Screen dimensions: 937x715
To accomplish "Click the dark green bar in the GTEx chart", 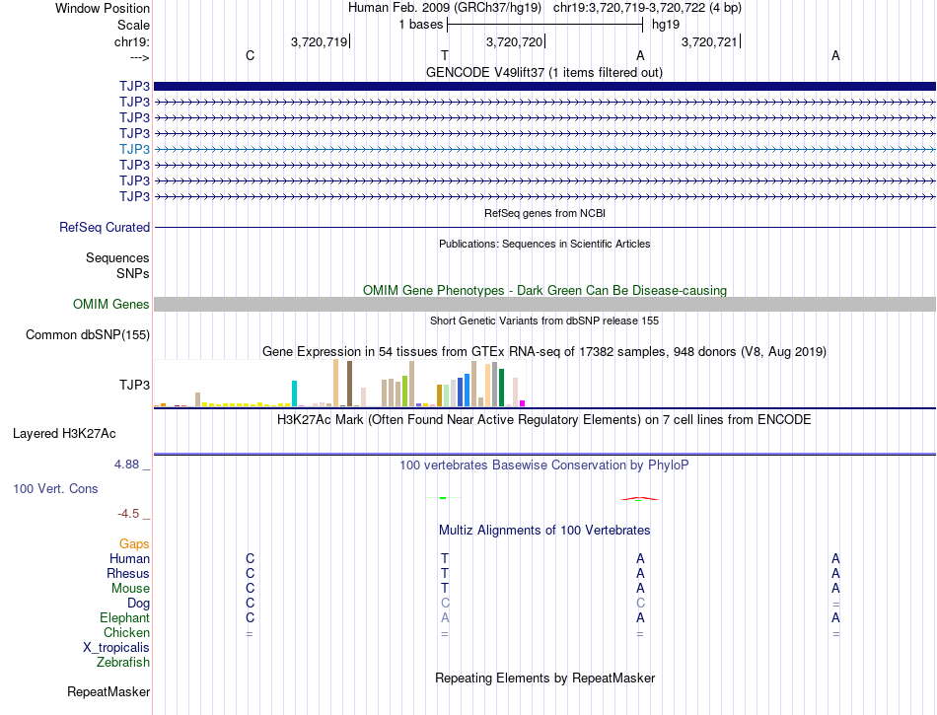I will [x=501, y=389].
